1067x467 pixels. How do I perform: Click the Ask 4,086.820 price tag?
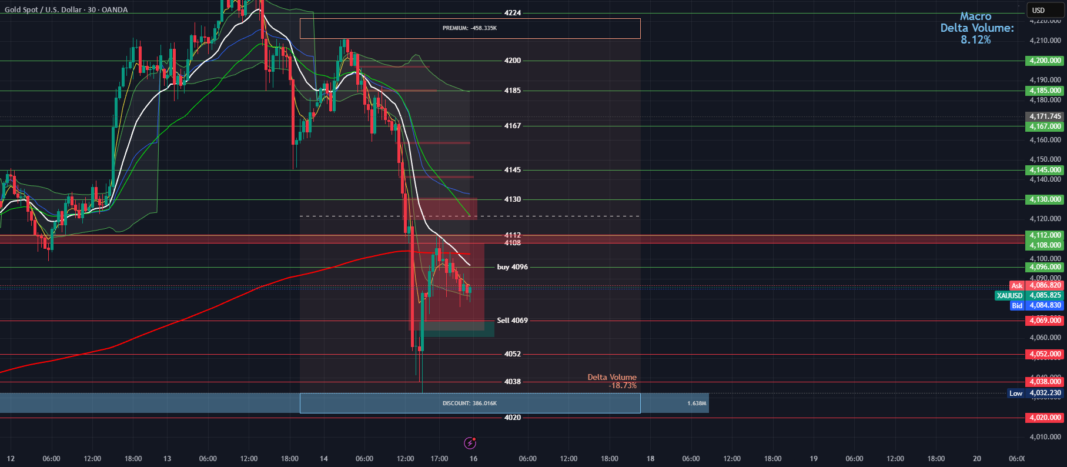[x=1036, y=286]
